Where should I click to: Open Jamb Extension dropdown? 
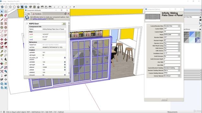[x=179, y=56]
